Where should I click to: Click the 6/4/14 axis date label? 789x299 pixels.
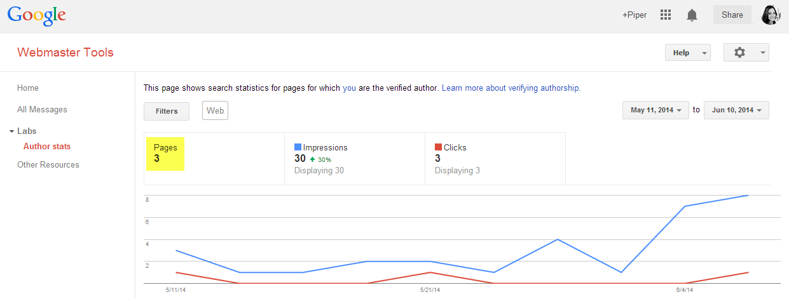685,290
